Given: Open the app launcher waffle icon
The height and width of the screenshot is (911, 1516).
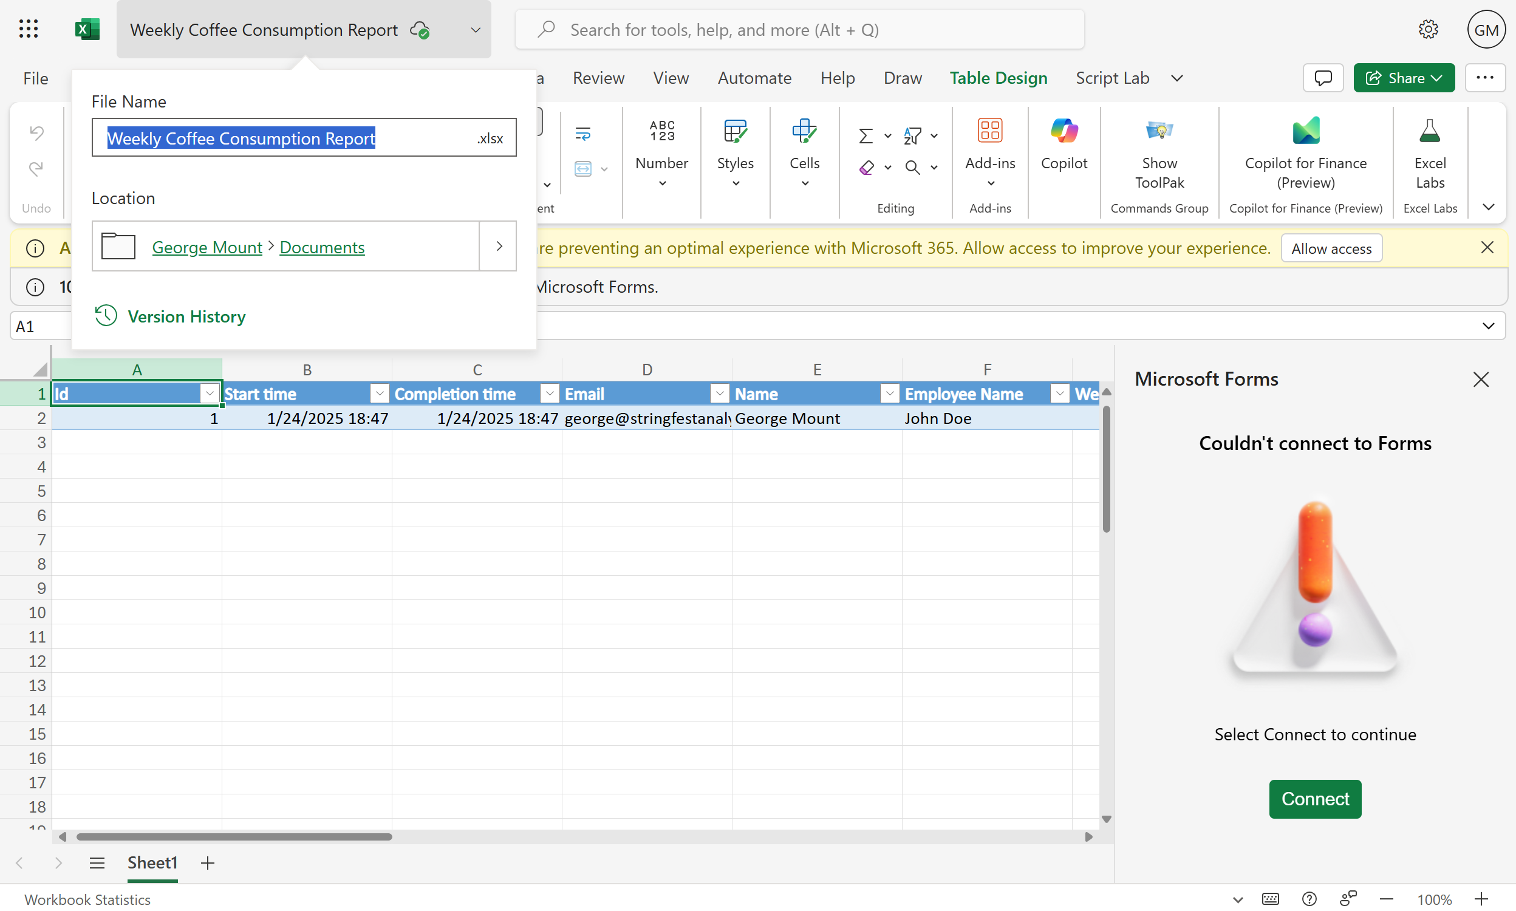Looking at the screenshot, I should coord(28,29).
